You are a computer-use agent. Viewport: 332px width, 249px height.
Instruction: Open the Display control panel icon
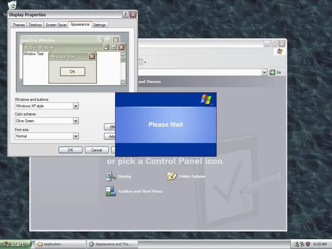pos(111,176)
